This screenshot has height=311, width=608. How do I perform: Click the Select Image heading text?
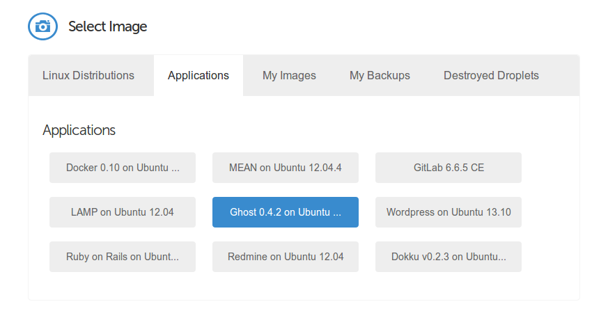tap(108, 26)
